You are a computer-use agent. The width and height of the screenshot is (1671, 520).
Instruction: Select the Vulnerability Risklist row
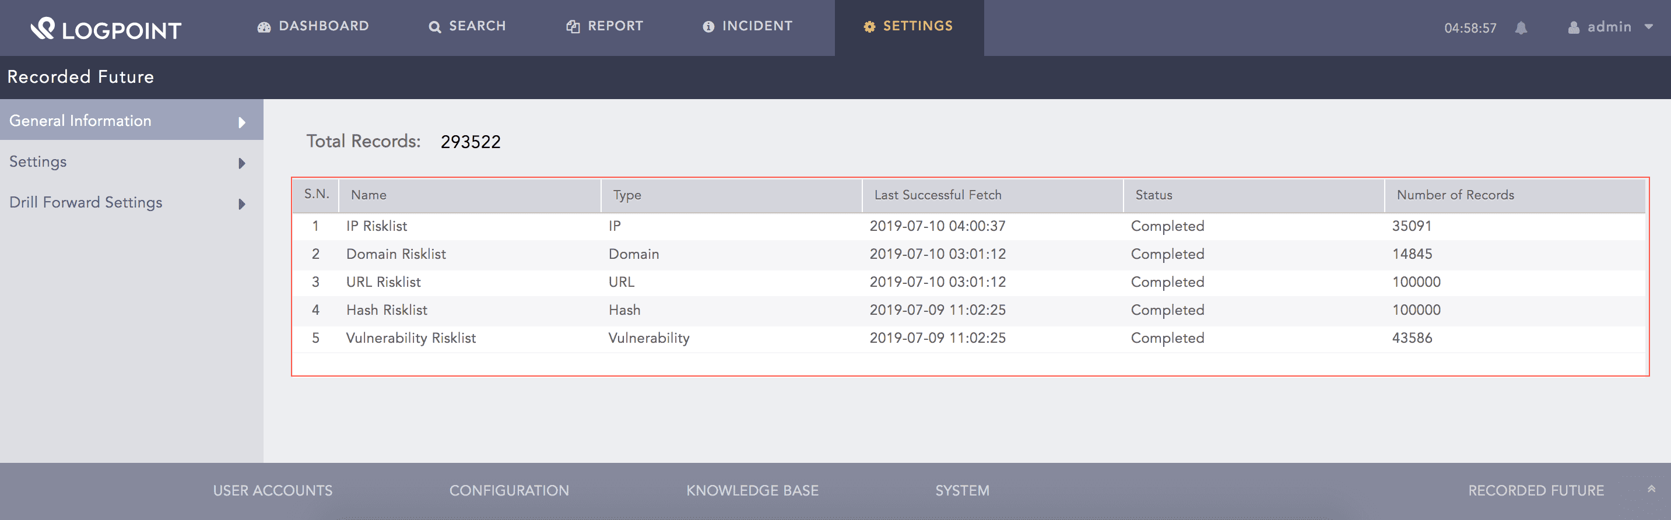click(410, 338)
